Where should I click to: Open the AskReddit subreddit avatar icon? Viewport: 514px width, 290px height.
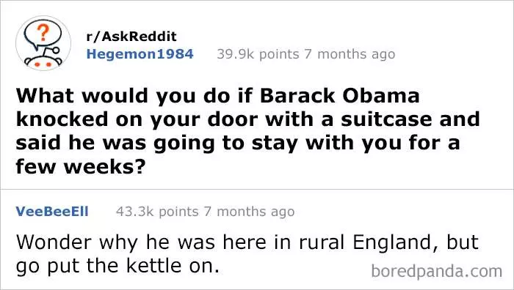[43, 43]
